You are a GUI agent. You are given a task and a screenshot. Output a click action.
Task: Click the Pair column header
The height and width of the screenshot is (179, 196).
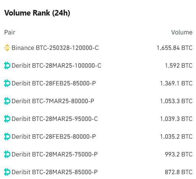point(10,33)
